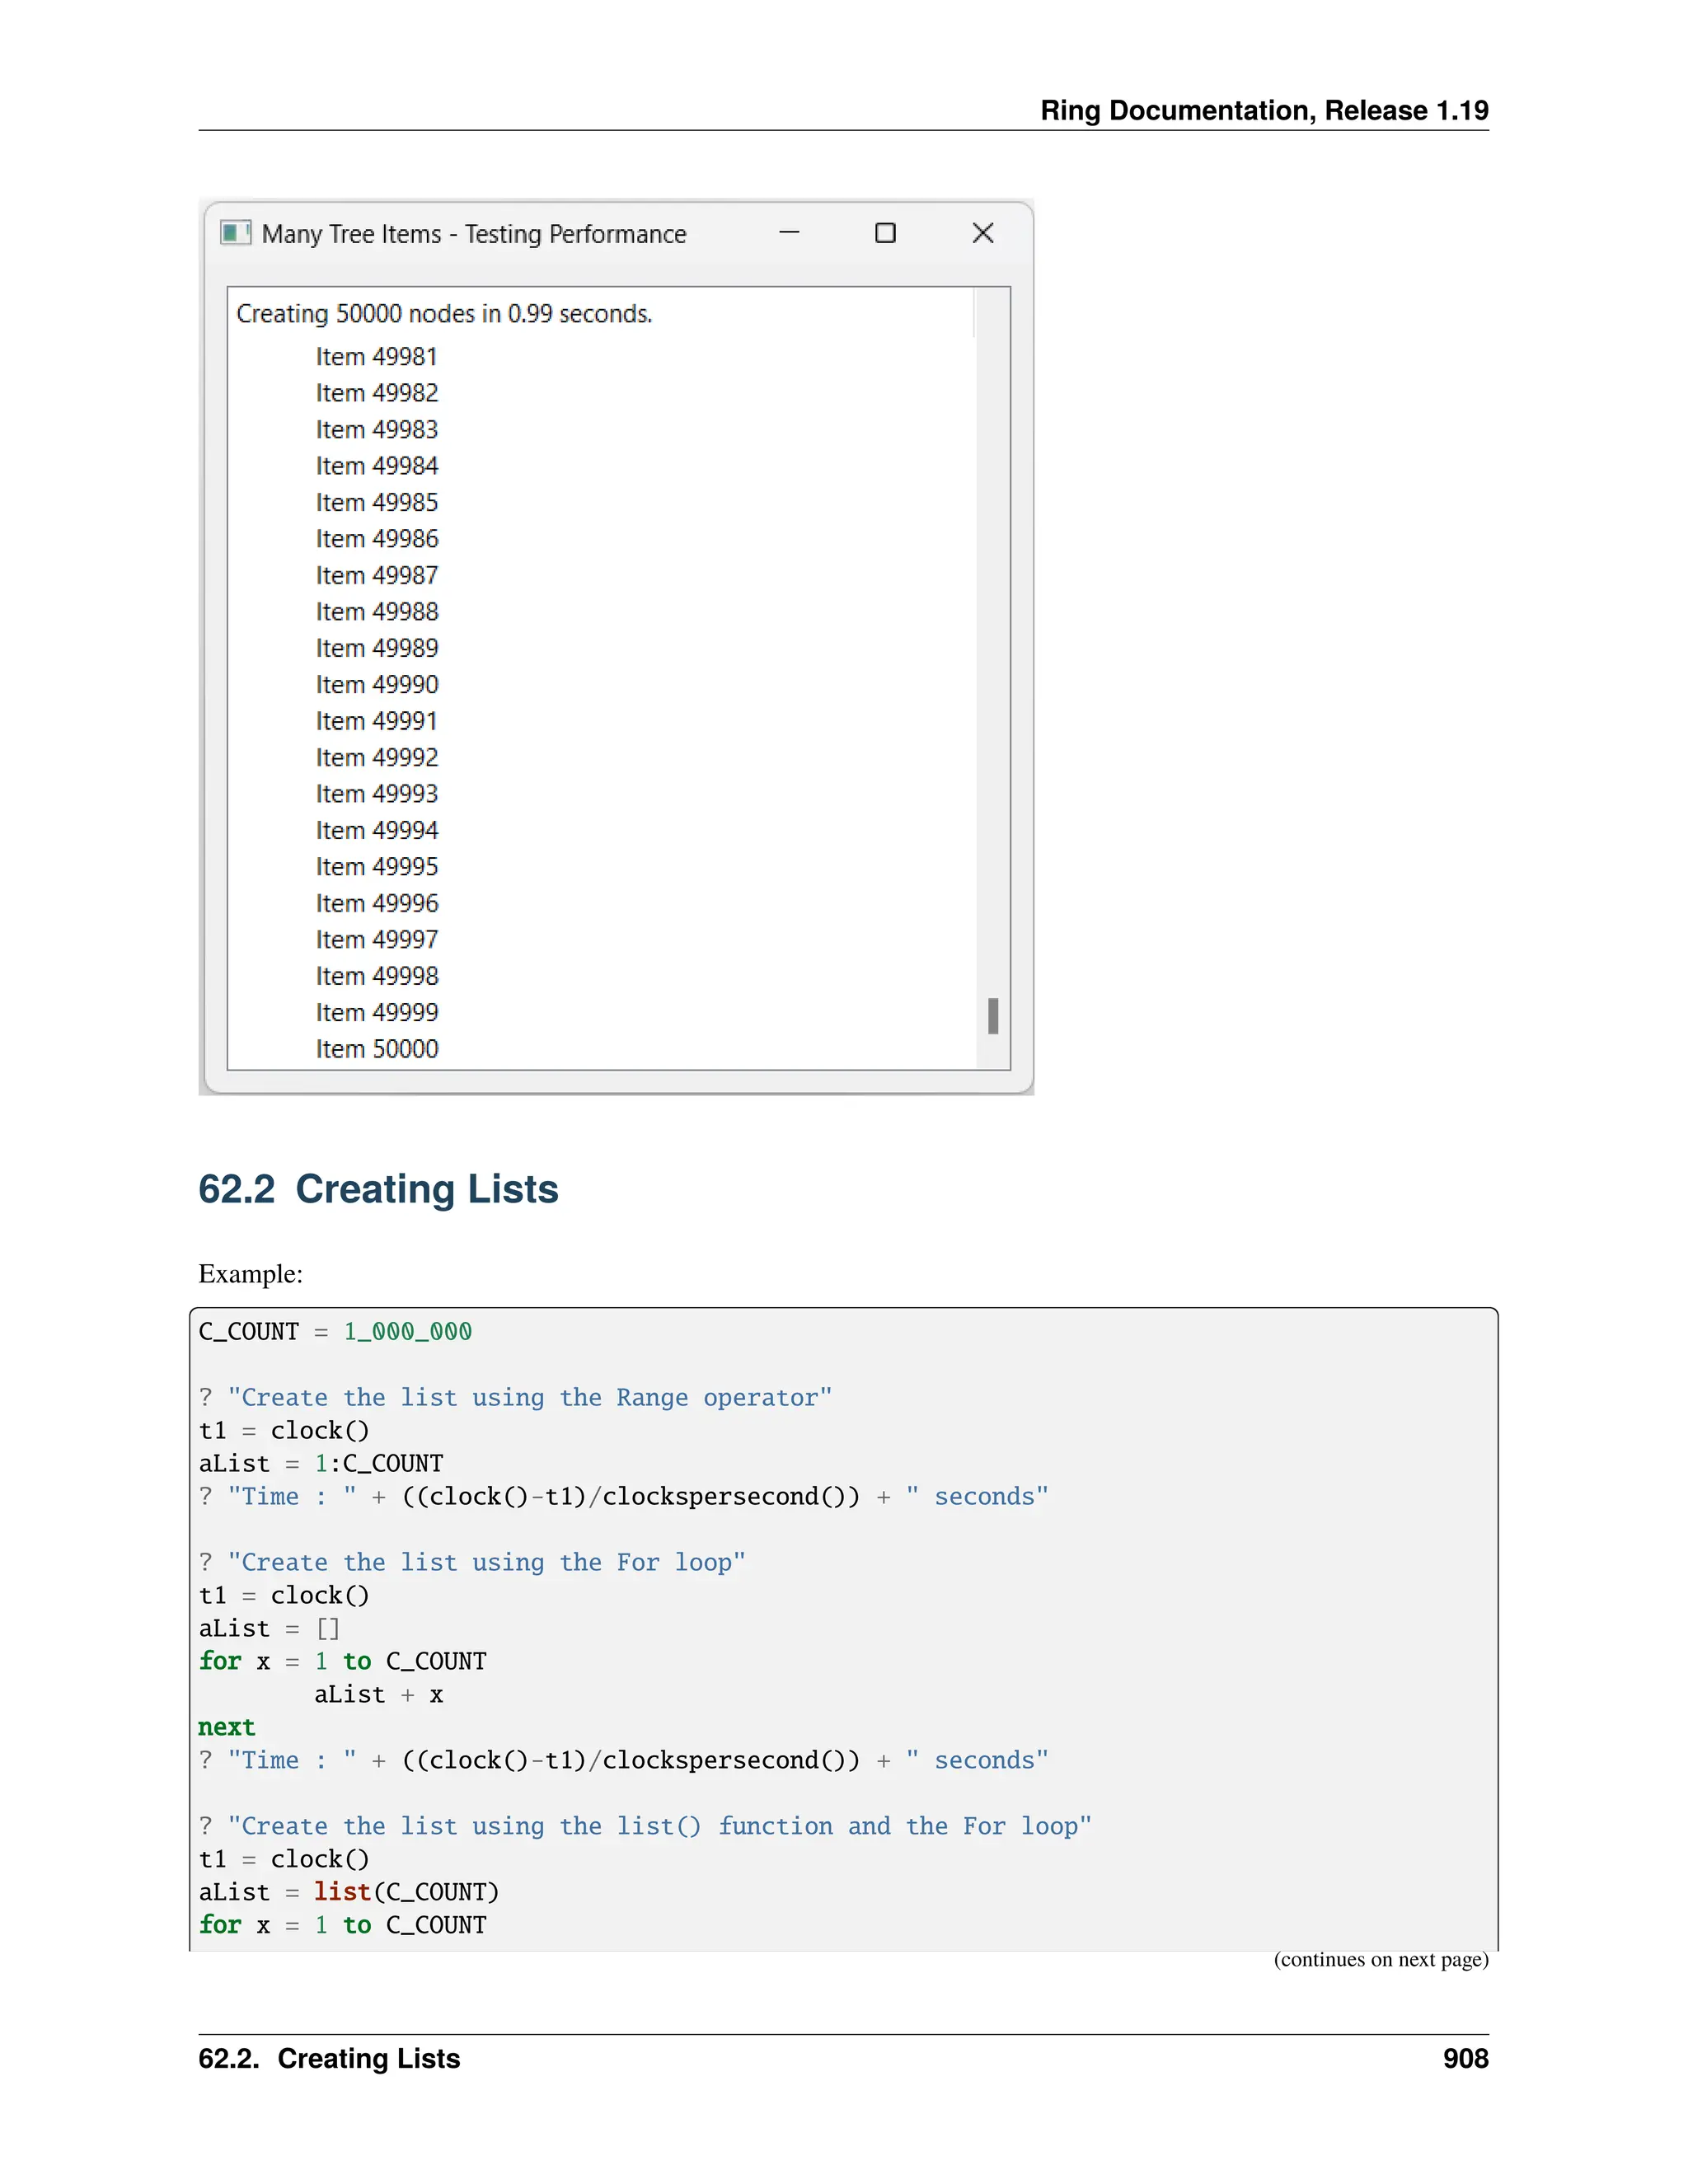
Task: Select tree item 'Item 49988'
Action: (377, 612)
